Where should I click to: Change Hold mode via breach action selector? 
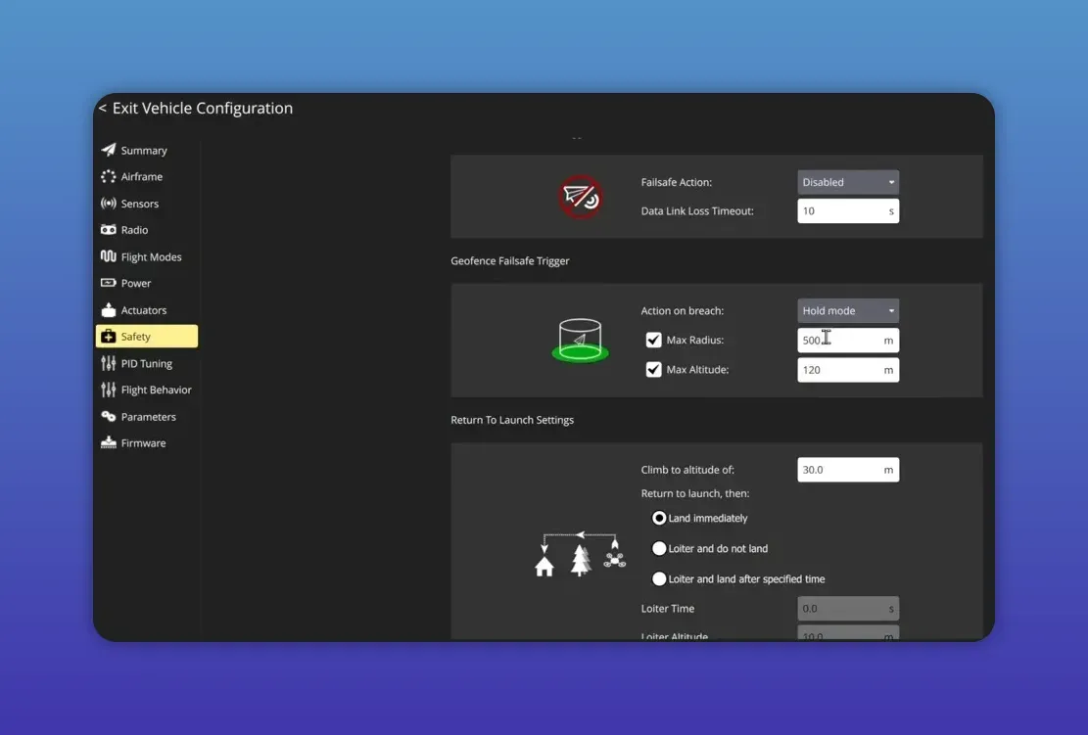847,309
